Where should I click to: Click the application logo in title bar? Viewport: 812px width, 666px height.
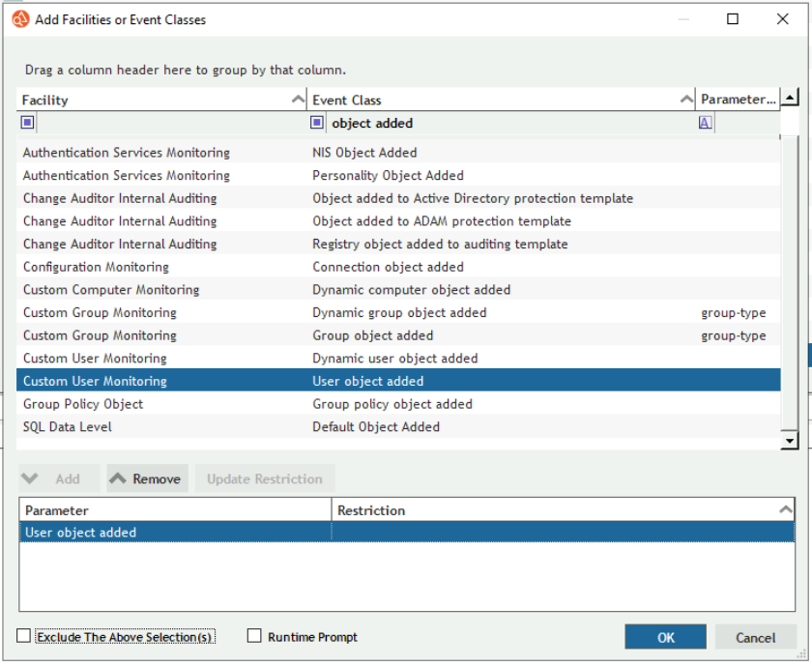(20, 18)
